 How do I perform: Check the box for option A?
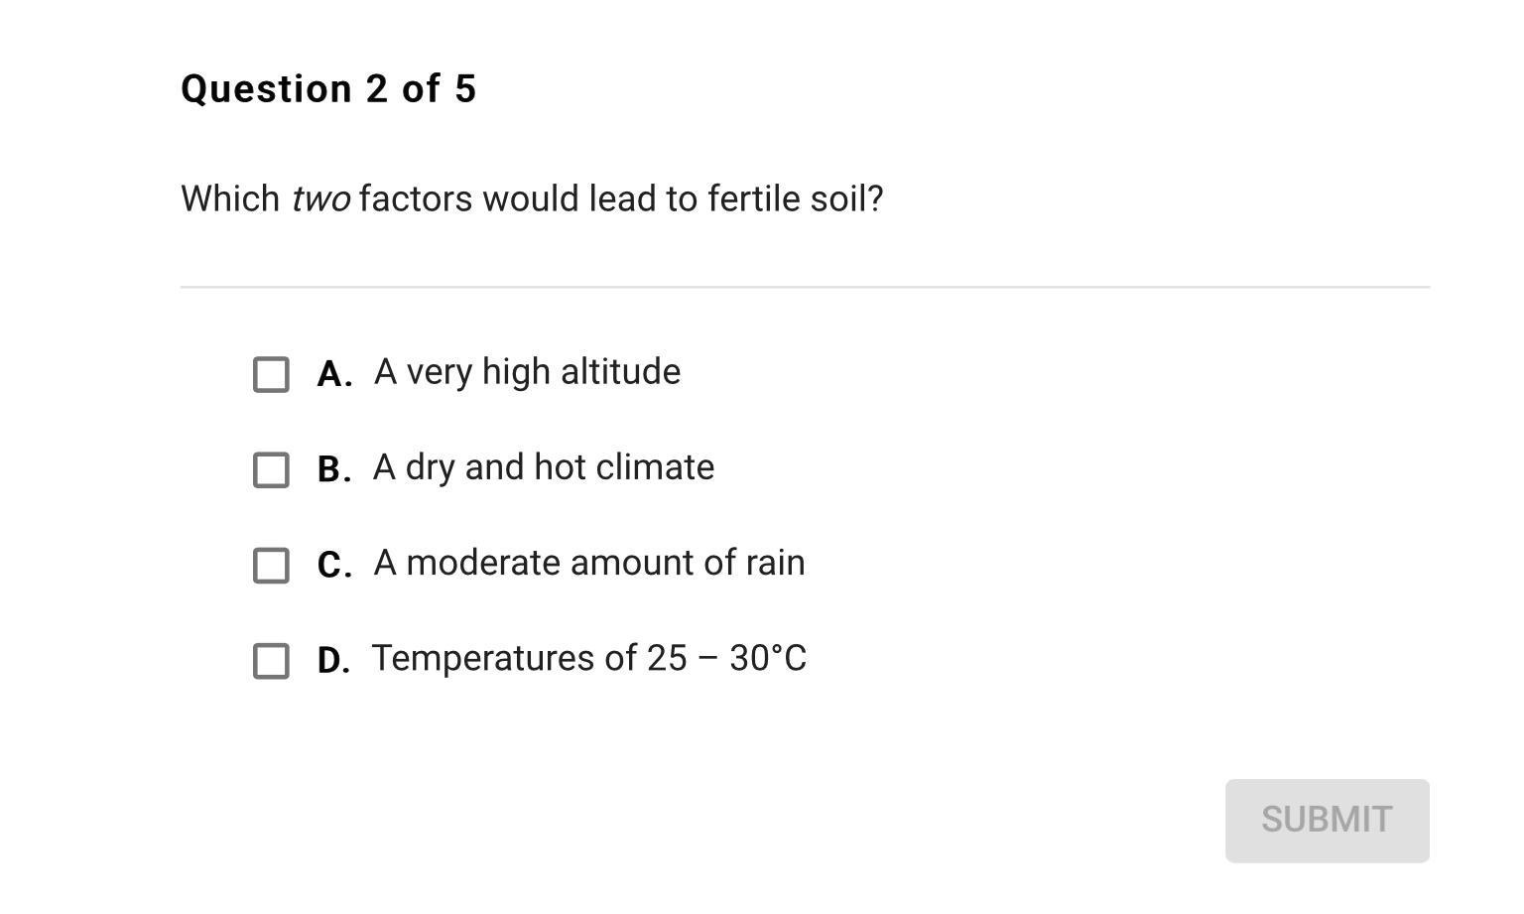pyautogui.click(x=271, y=375)
